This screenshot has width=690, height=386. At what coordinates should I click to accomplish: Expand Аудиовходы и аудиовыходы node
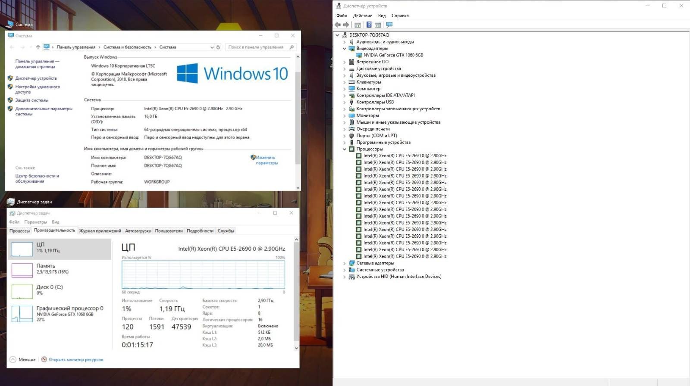pos(345,42)
